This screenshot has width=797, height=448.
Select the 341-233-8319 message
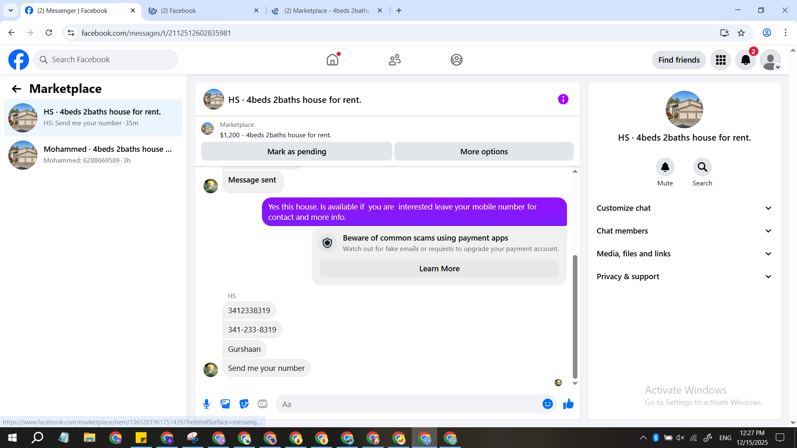(x=252, y=329)
